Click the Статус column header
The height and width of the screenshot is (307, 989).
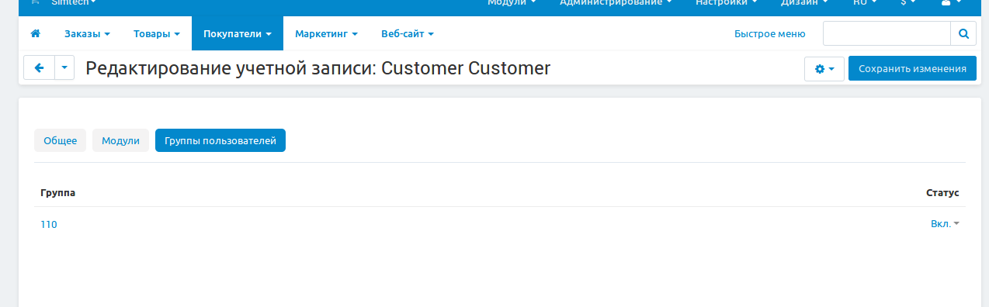pos(942,192)
